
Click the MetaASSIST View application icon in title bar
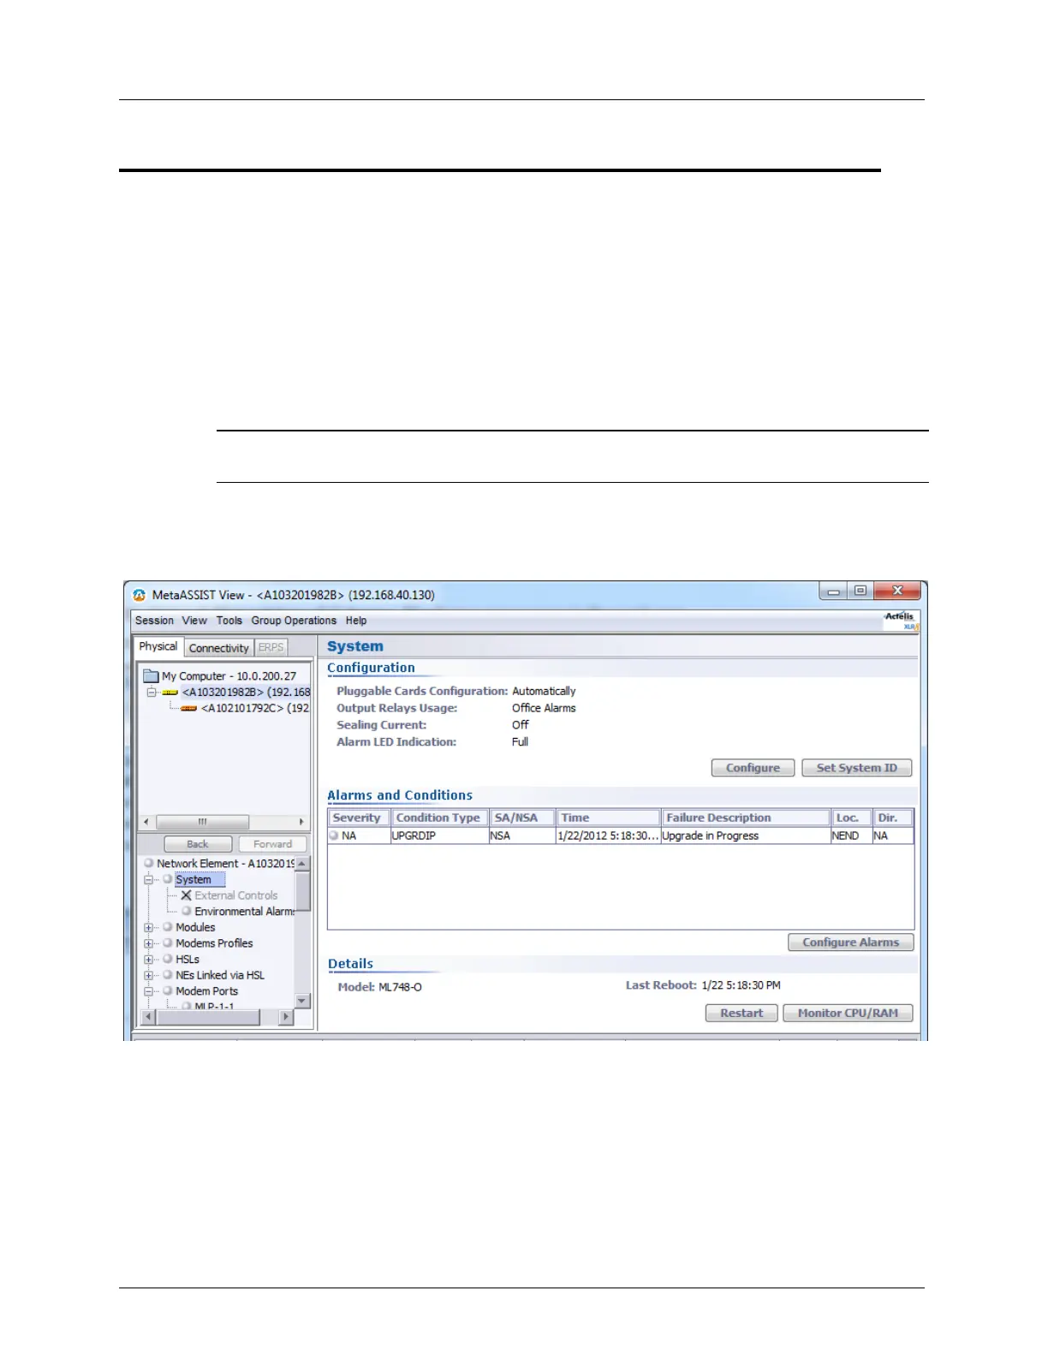pos(140,594)
